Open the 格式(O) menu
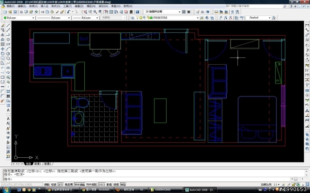310x193 pixels. tap(56, 6)
